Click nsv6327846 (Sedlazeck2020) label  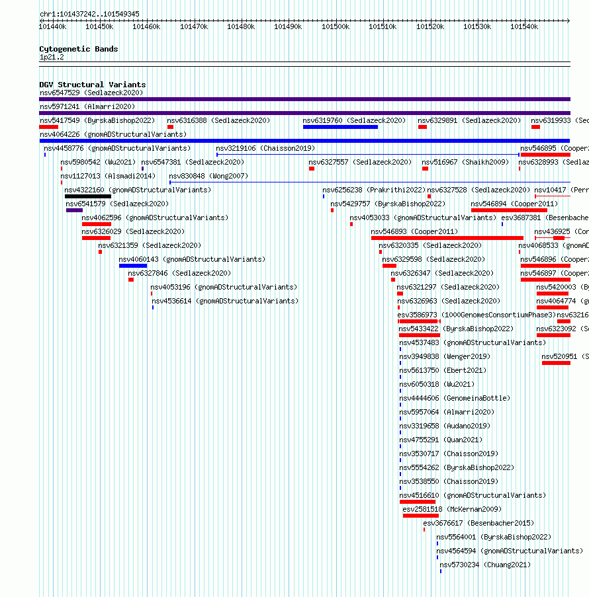179,273
